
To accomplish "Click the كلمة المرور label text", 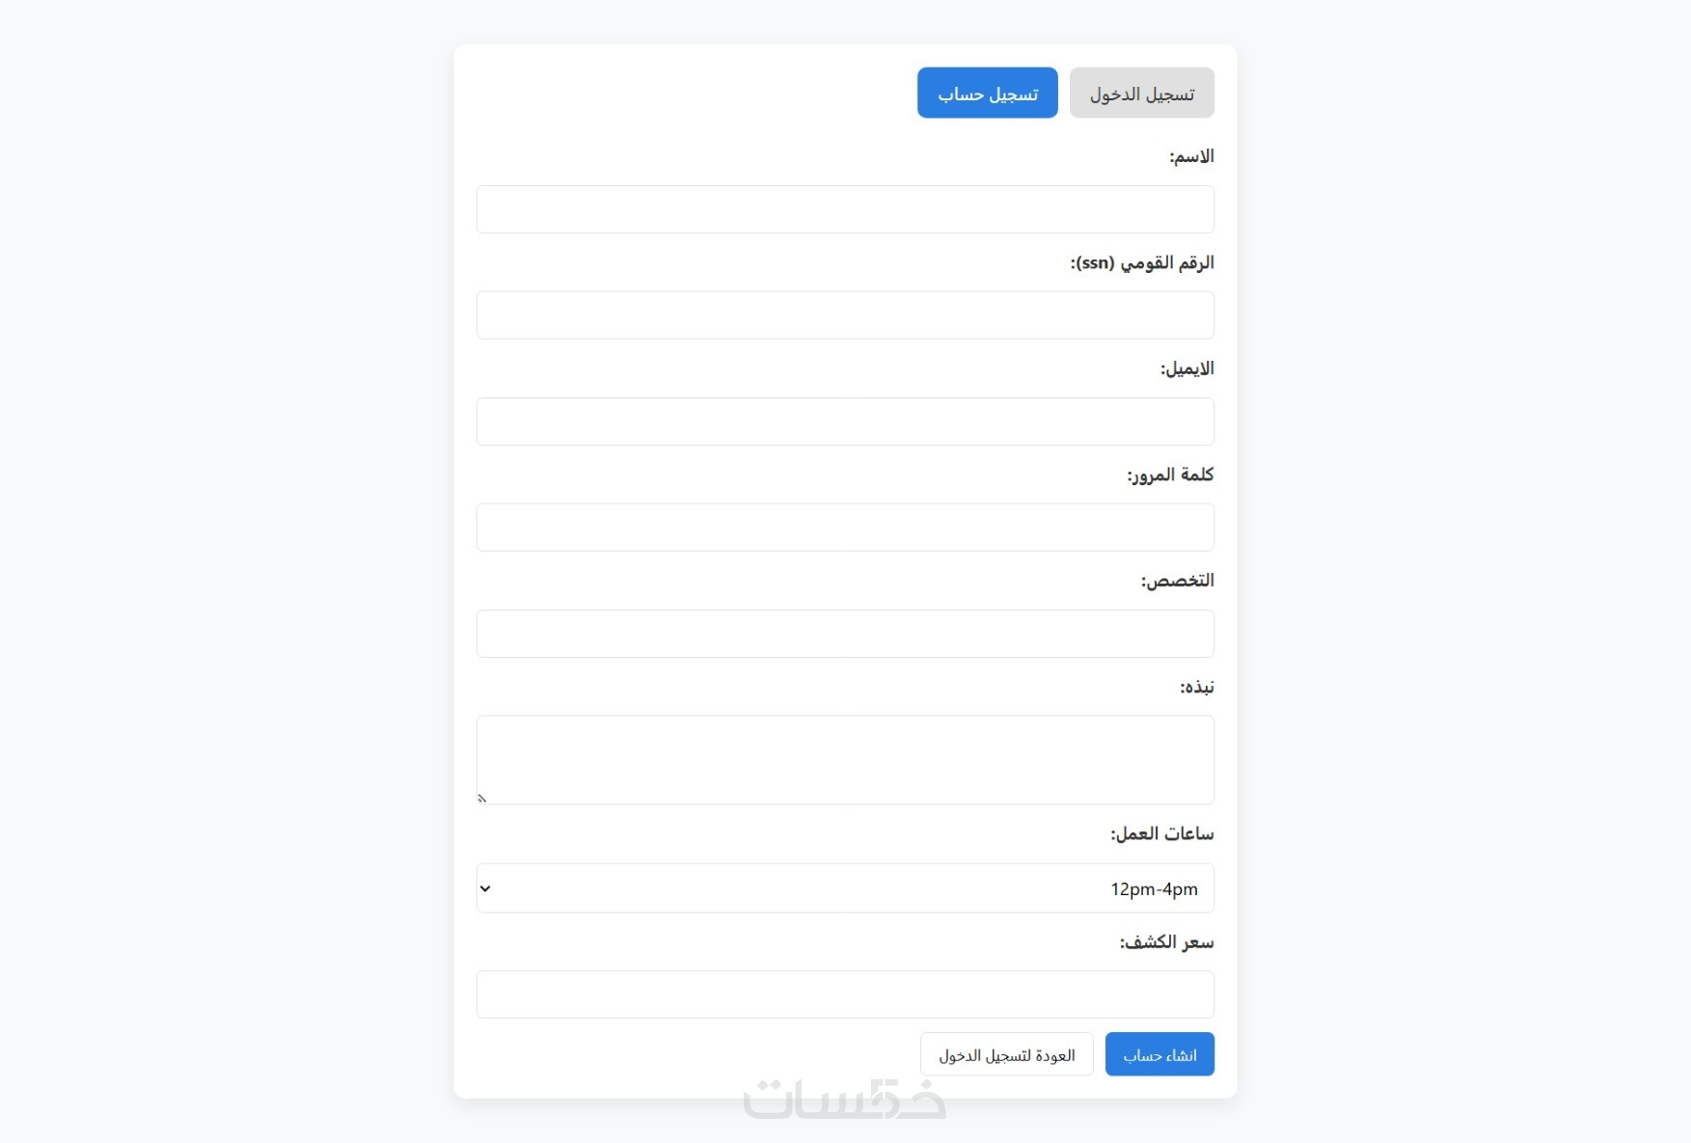I will 1170,475.
